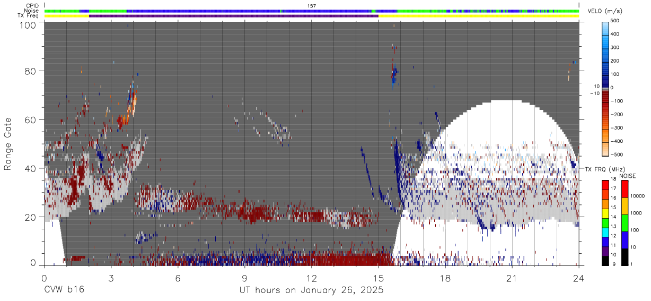Click the black swatch in TX FRQ legend

pos(605,260)
